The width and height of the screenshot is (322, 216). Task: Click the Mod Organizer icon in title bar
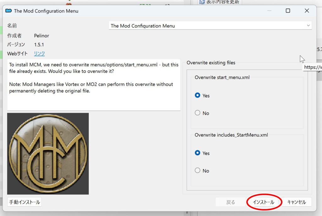pyautogui.click(x=8, y=11)
